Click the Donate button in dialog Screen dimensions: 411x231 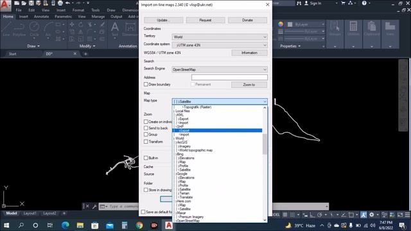(247, 20)
